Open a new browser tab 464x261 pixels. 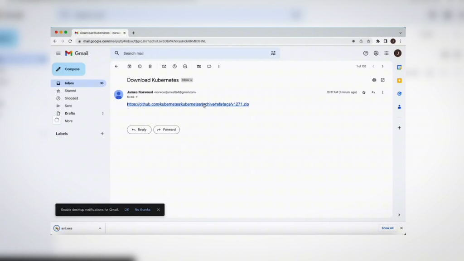[134, 33]
